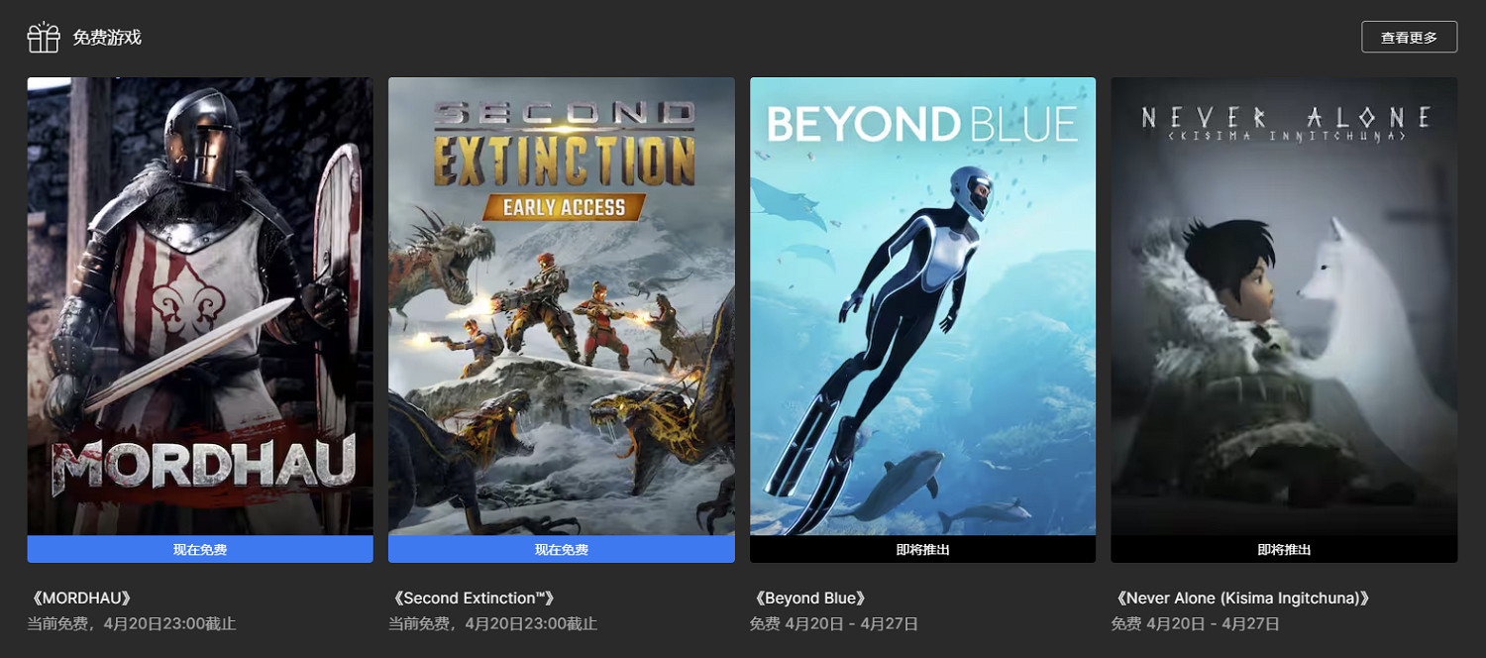Select the Second Extinction cover image

point(562,306)
